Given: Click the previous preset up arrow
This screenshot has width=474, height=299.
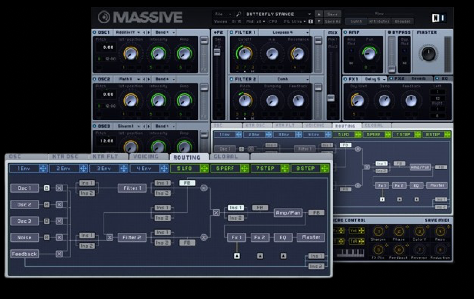Looking at the screenshot, I should tap(319, 14).
